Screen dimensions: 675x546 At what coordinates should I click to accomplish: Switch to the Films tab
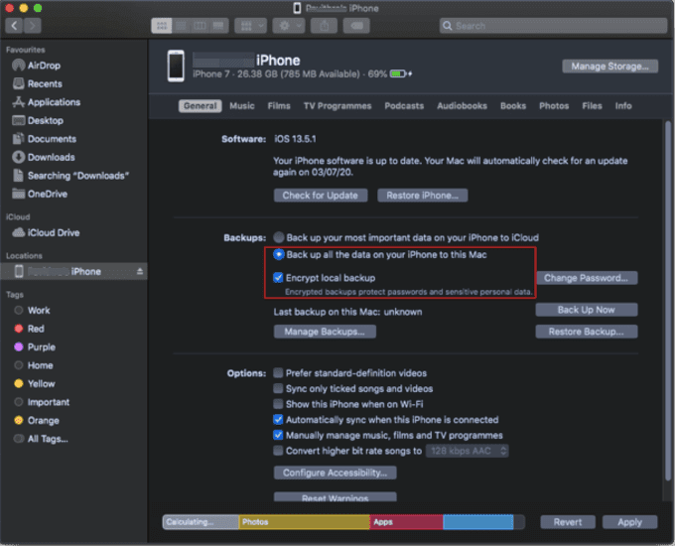point(279,106)
